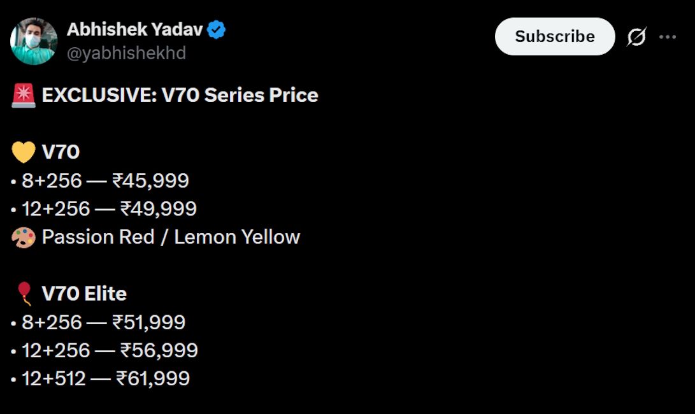Click the ₹45,999 price line for V70 8+256
The height and width of the screenshot is (414, 695).
[99, 180]
